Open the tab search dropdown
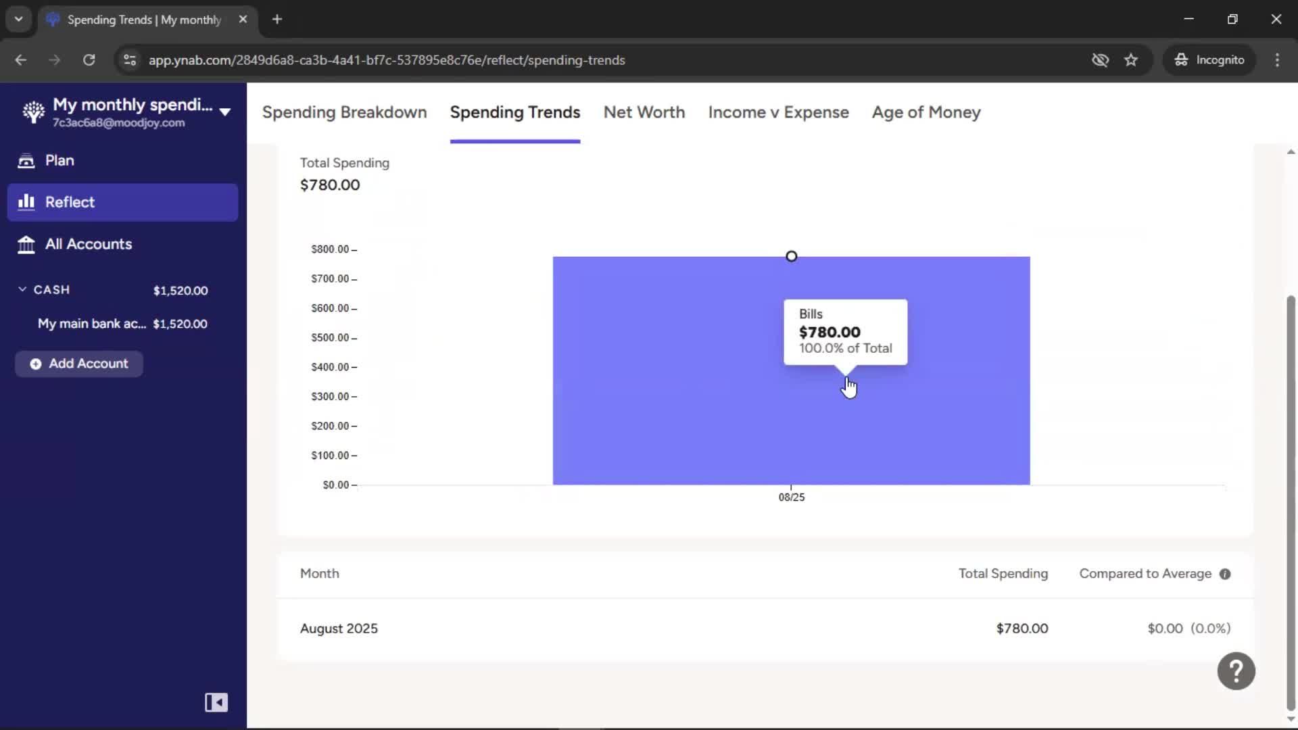Viewport: 1298px width, 730px height. click(x=18, y=20)
